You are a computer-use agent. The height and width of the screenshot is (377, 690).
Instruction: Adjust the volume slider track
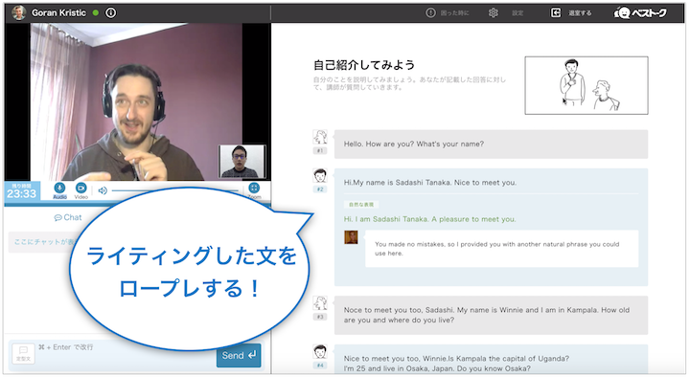coord(174,190)
